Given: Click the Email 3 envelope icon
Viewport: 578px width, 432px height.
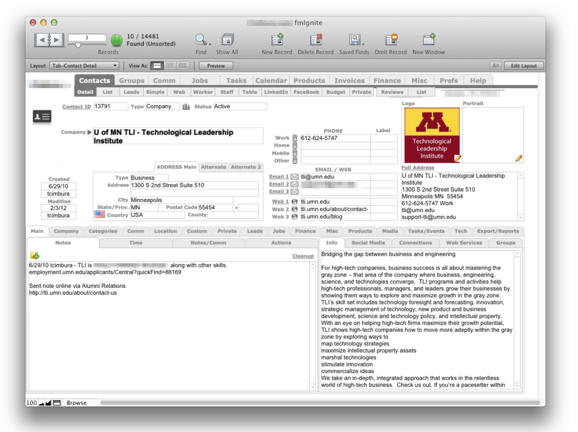Looking at the screenshot, I should [294, 191].
